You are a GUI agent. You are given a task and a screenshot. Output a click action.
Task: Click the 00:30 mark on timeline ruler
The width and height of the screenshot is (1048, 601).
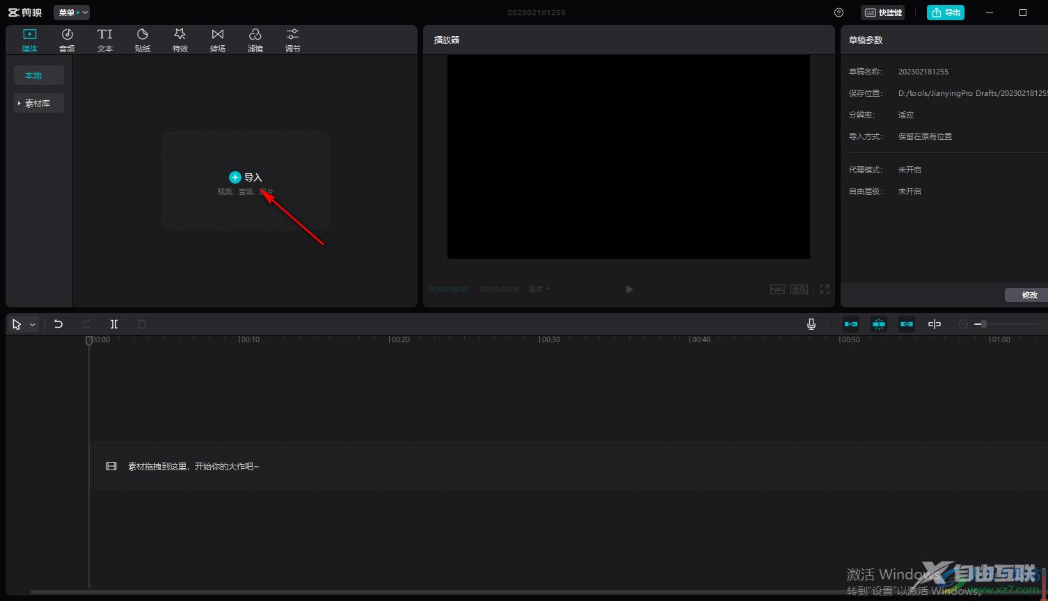click(550, 339)
